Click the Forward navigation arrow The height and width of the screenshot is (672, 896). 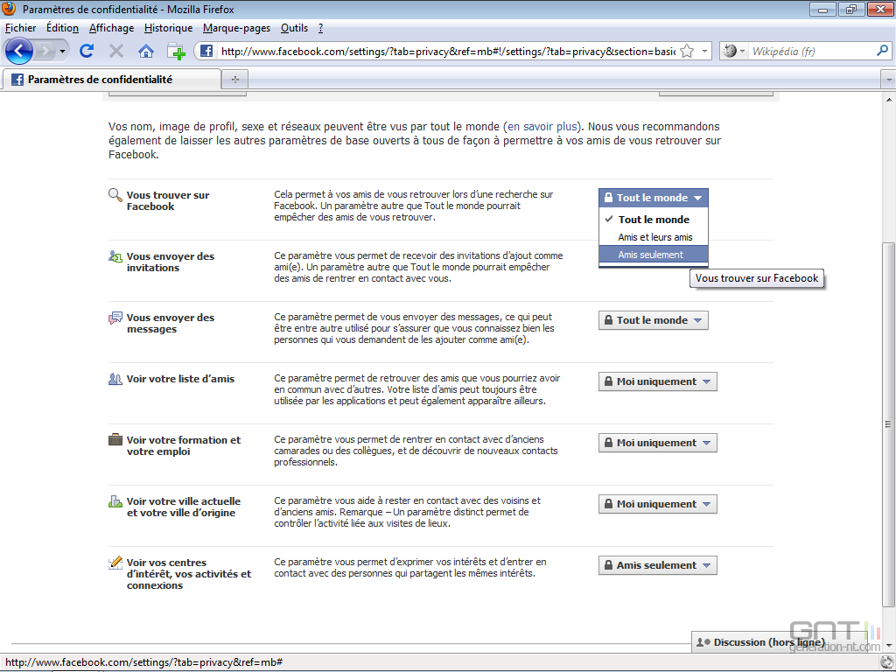click(44, 52)
